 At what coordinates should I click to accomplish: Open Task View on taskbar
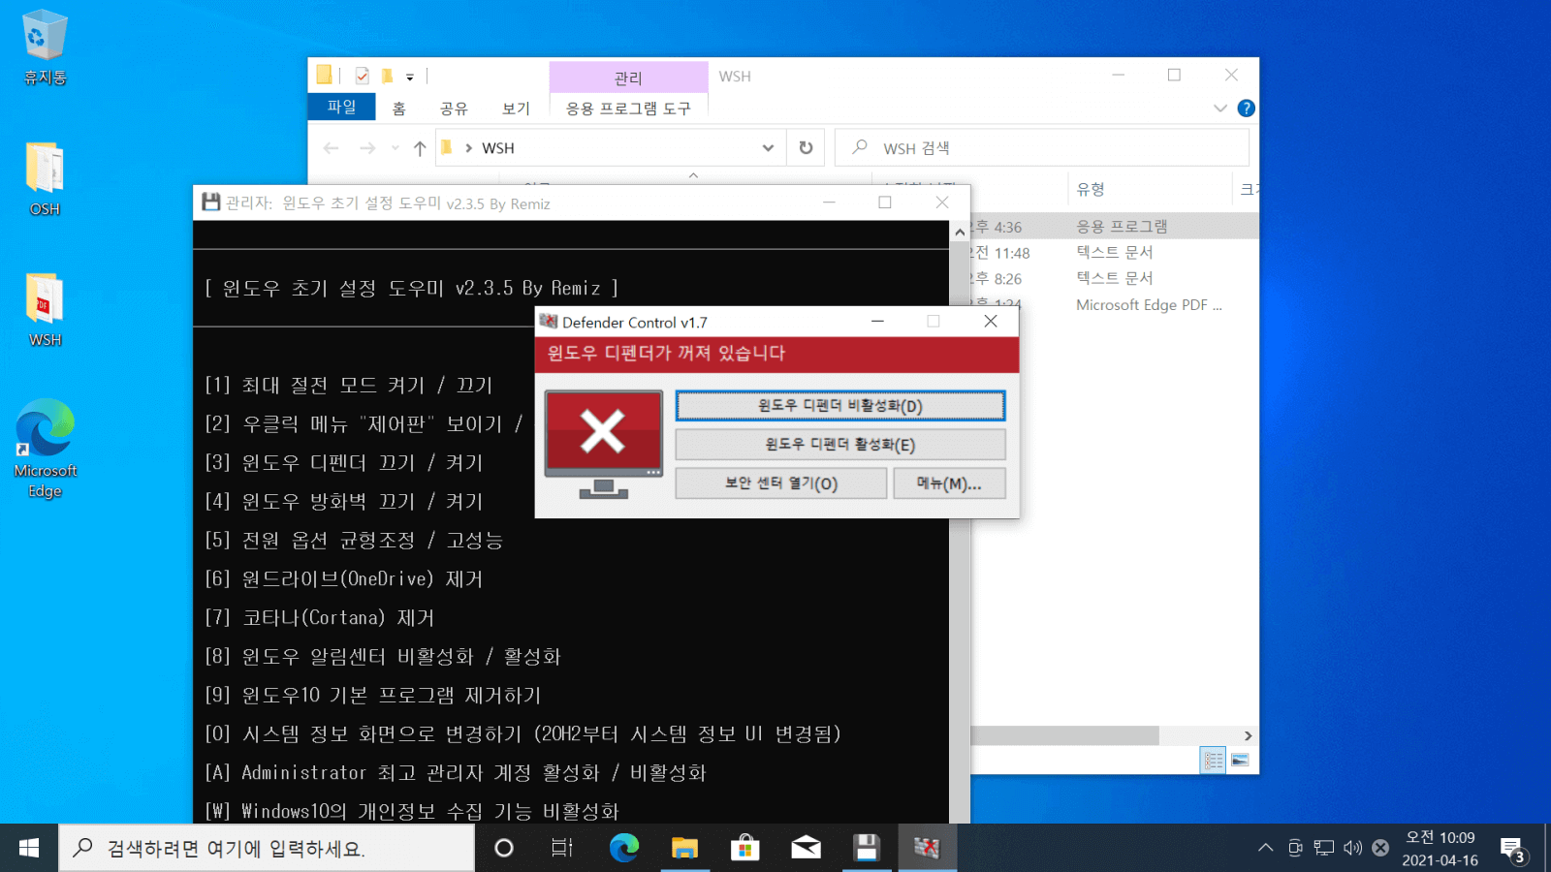[x=562, y=848]
